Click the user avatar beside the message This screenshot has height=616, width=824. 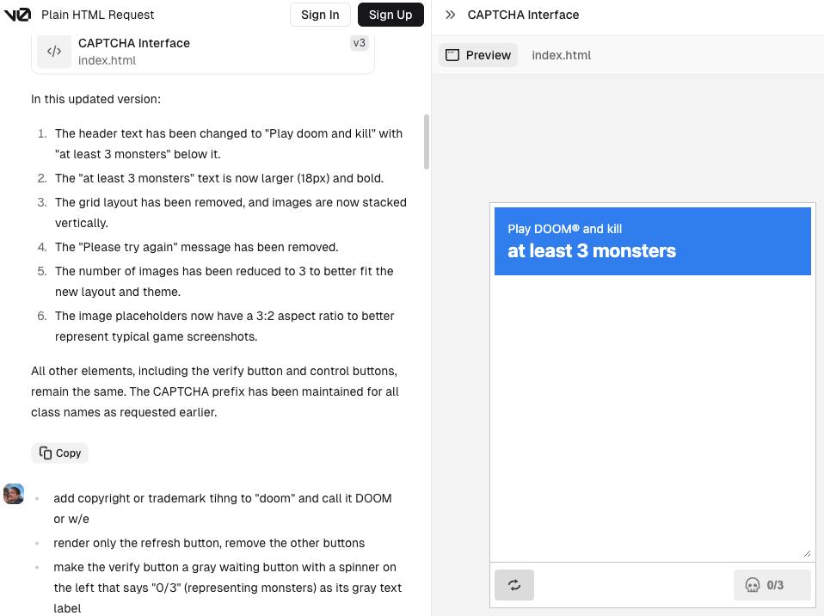(x=14, y=494)
